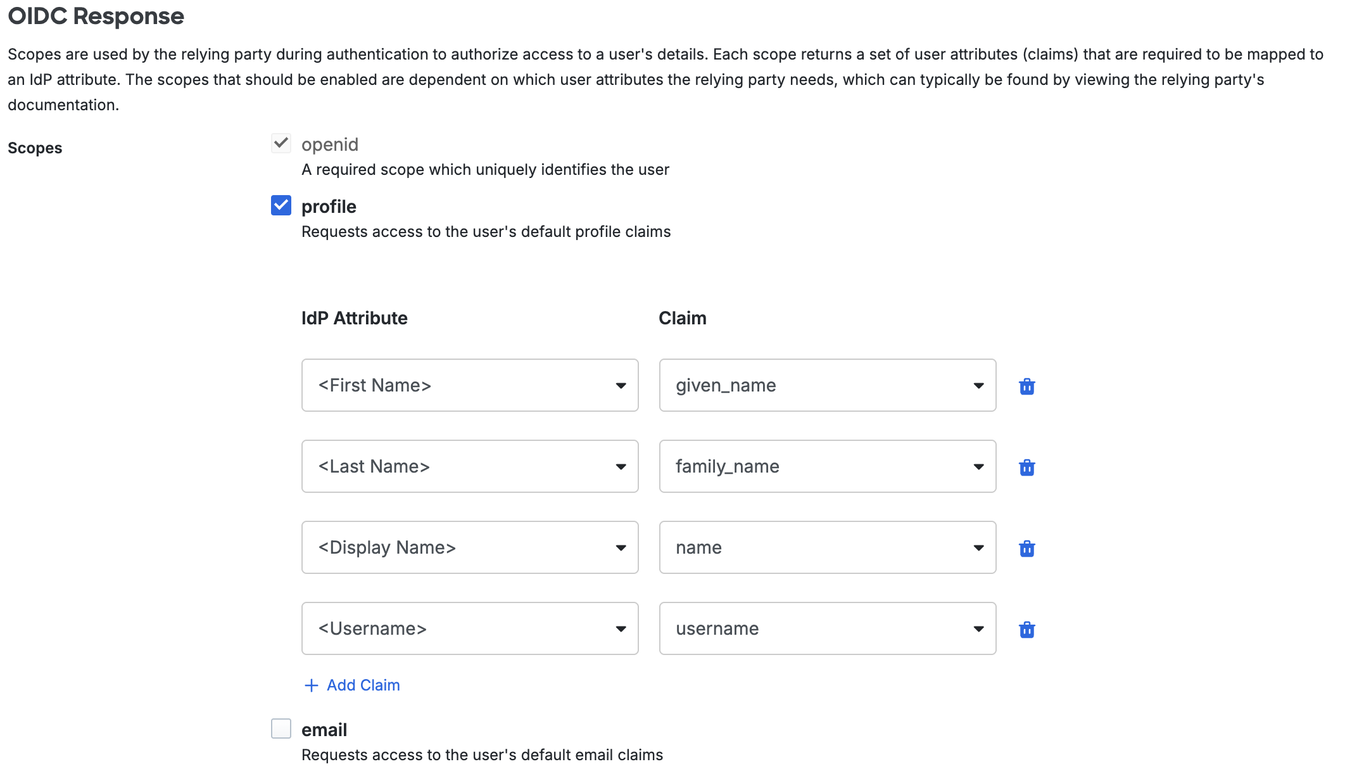Click the profile scope label
The image size is (1345, 783).
[x=329, y=207]
